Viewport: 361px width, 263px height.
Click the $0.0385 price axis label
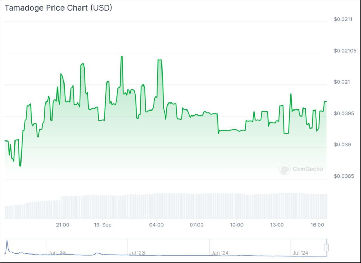344,176
